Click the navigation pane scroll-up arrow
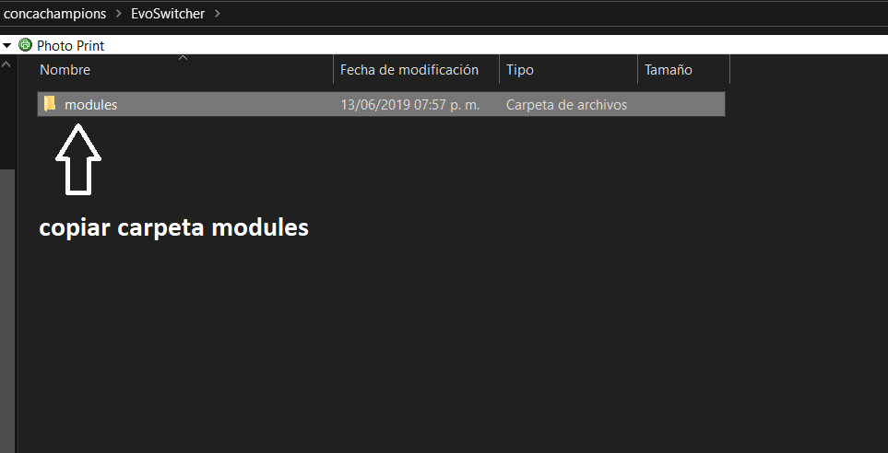 pos(7,64)
